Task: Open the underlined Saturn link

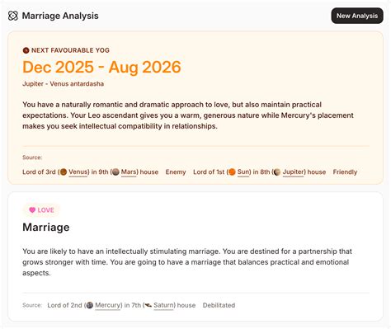Action: pyautogui.click(x=163, y=305)
